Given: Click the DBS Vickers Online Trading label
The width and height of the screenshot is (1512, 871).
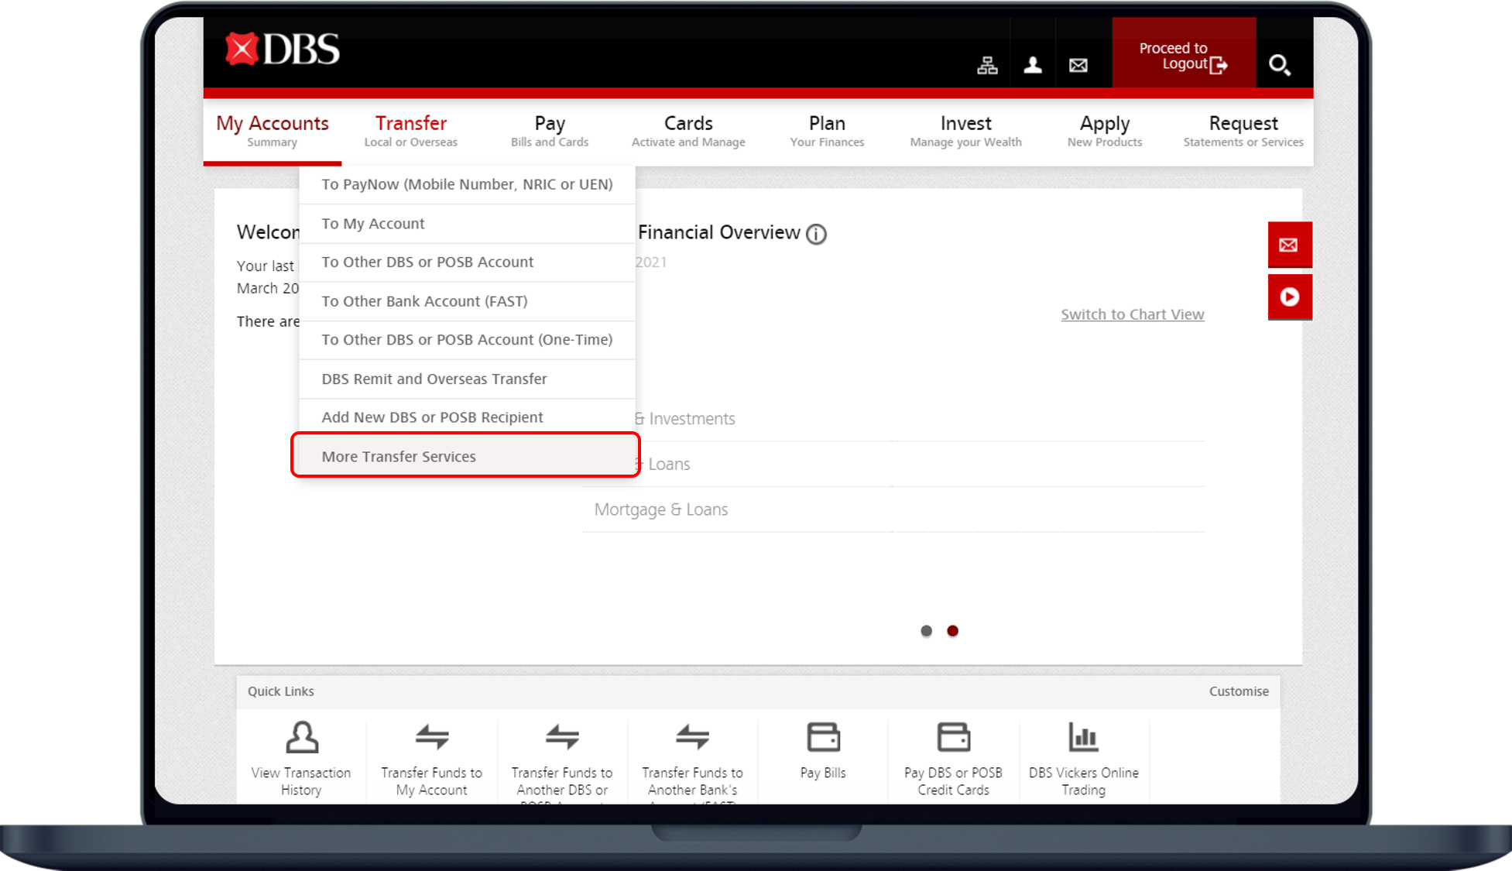Looking at the screenshot, I should point(1084,781).
